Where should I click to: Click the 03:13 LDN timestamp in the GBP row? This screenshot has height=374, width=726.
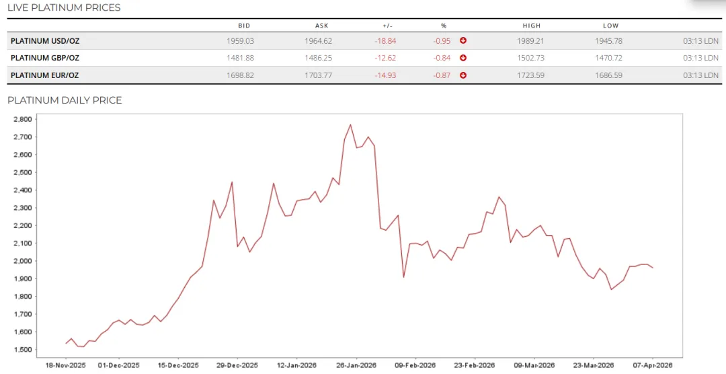[x=700, y=58]
